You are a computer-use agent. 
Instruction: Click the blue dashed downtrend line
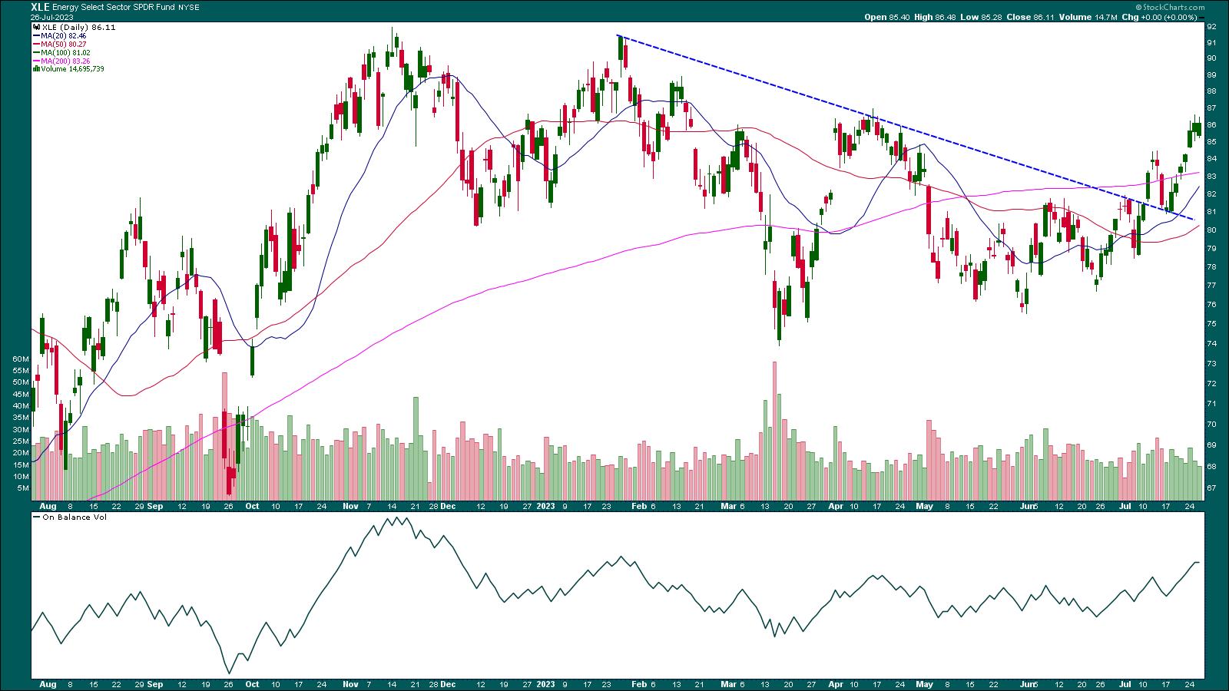tap(906, 127)
